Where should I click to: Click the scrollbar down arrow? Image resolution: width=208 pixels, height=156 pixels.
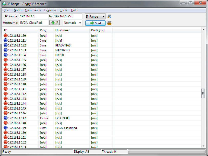[203, 146]
